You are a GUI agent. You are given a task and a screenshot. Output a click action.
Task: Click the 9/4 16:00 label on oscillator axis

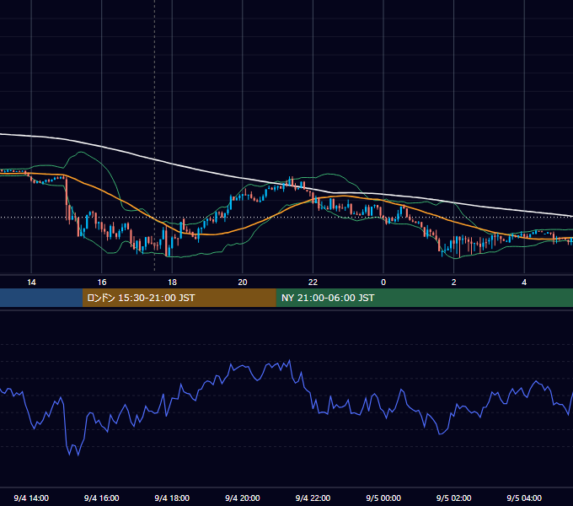point(102,498)
